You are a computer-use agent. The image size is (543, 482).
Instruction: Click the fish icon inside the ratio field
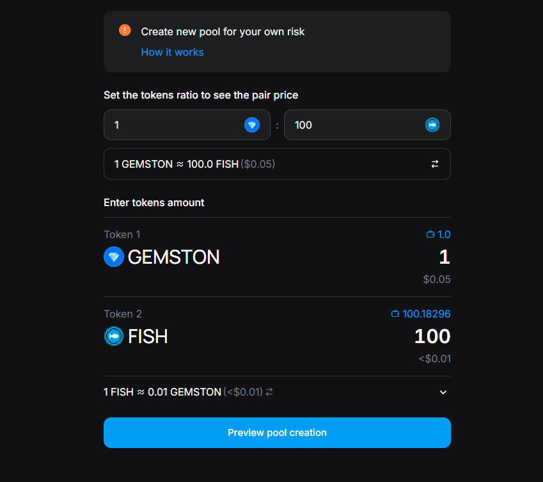pyautogui.click(x=433, y=125)
